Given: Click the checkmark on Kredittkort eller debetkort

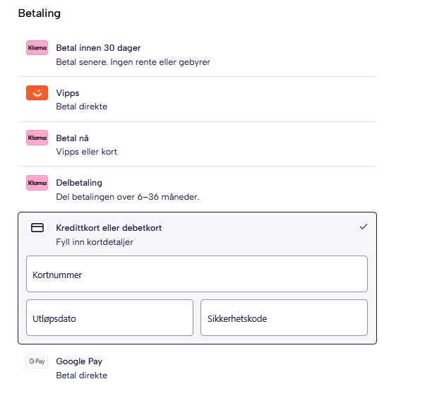Looking at the screenshot, I should point(364,227).
